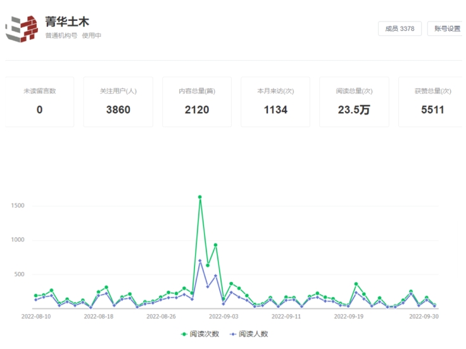Click the 本月来访(次) card showing 1134
This screenshot has height=349, width=466.
tap(275, 102)
